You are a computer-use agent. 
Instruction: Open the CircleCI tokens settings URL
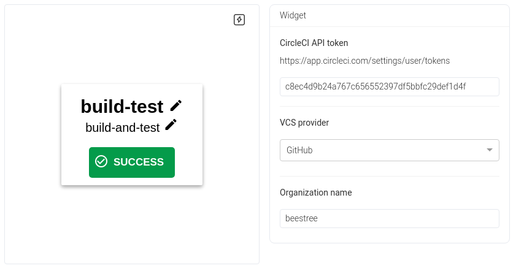click(x=364, y=61)
